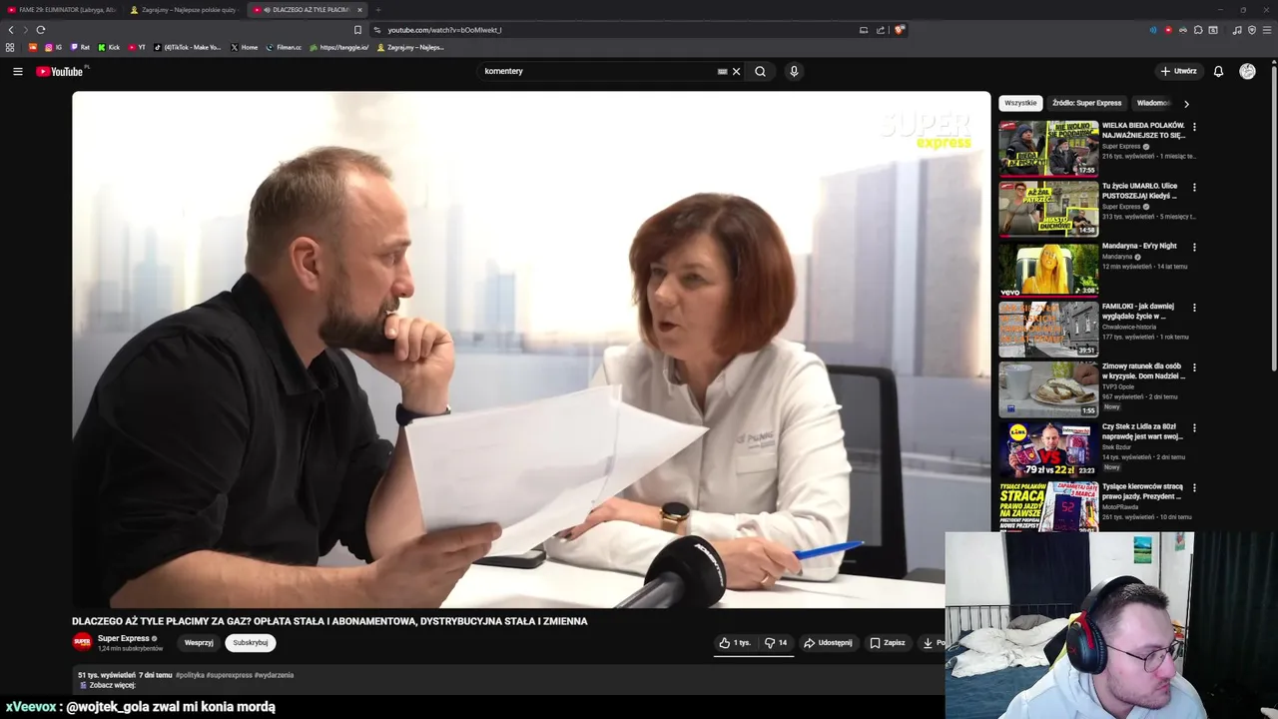This screenshot has width=1278, height=719.
Task: Open new browser tab with plus
Action: (377, 10)
